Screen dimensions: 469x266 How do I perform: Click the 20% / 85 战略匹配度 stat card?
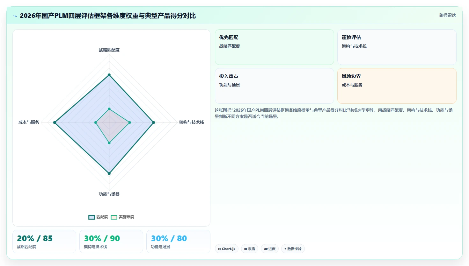coord(44,241)
